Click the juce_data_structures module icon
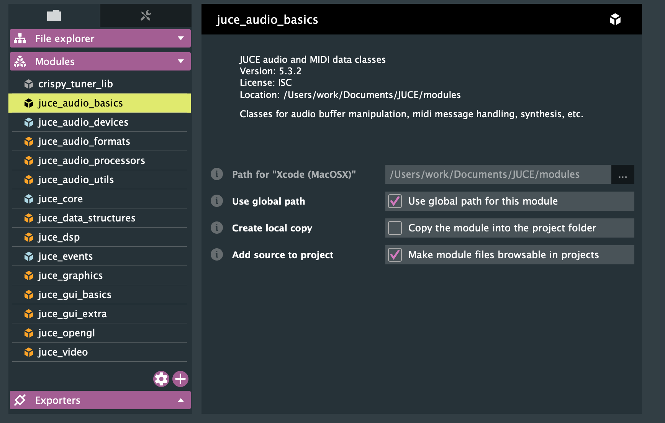Screen dimensions: 665x423 coord(29,218)
